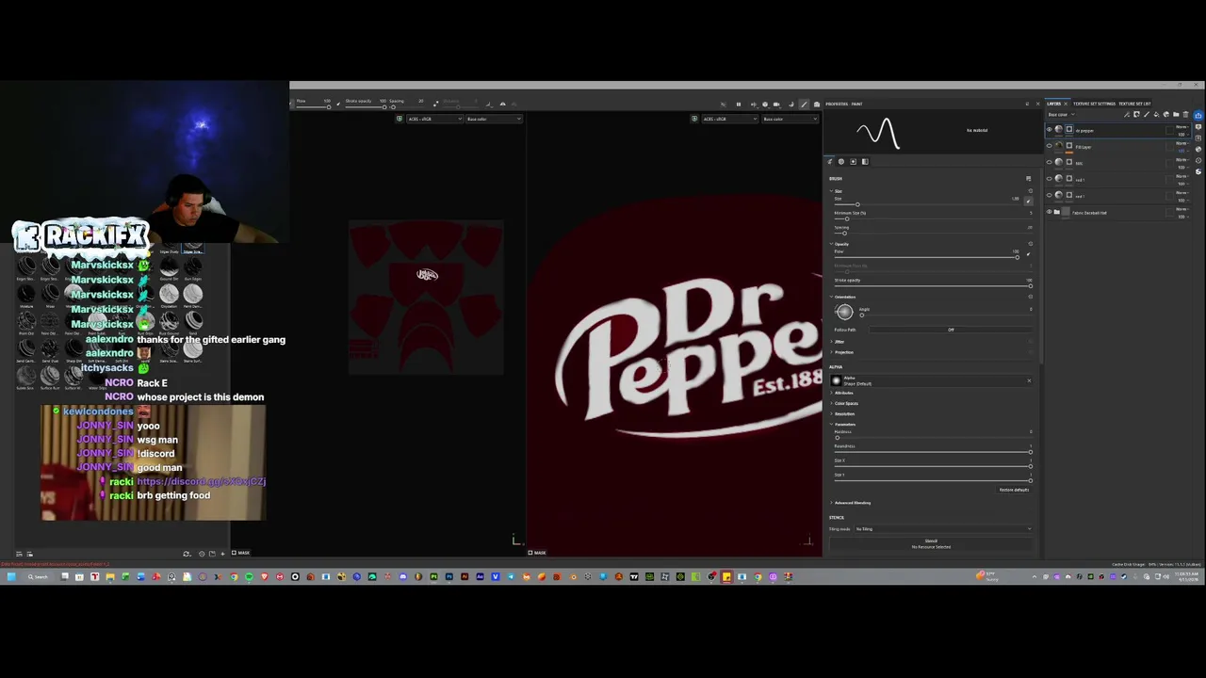Open dr pepper layer blend mode dropdown
The height and width of the screenshot is (678, 1206).
pos(1182,127)
